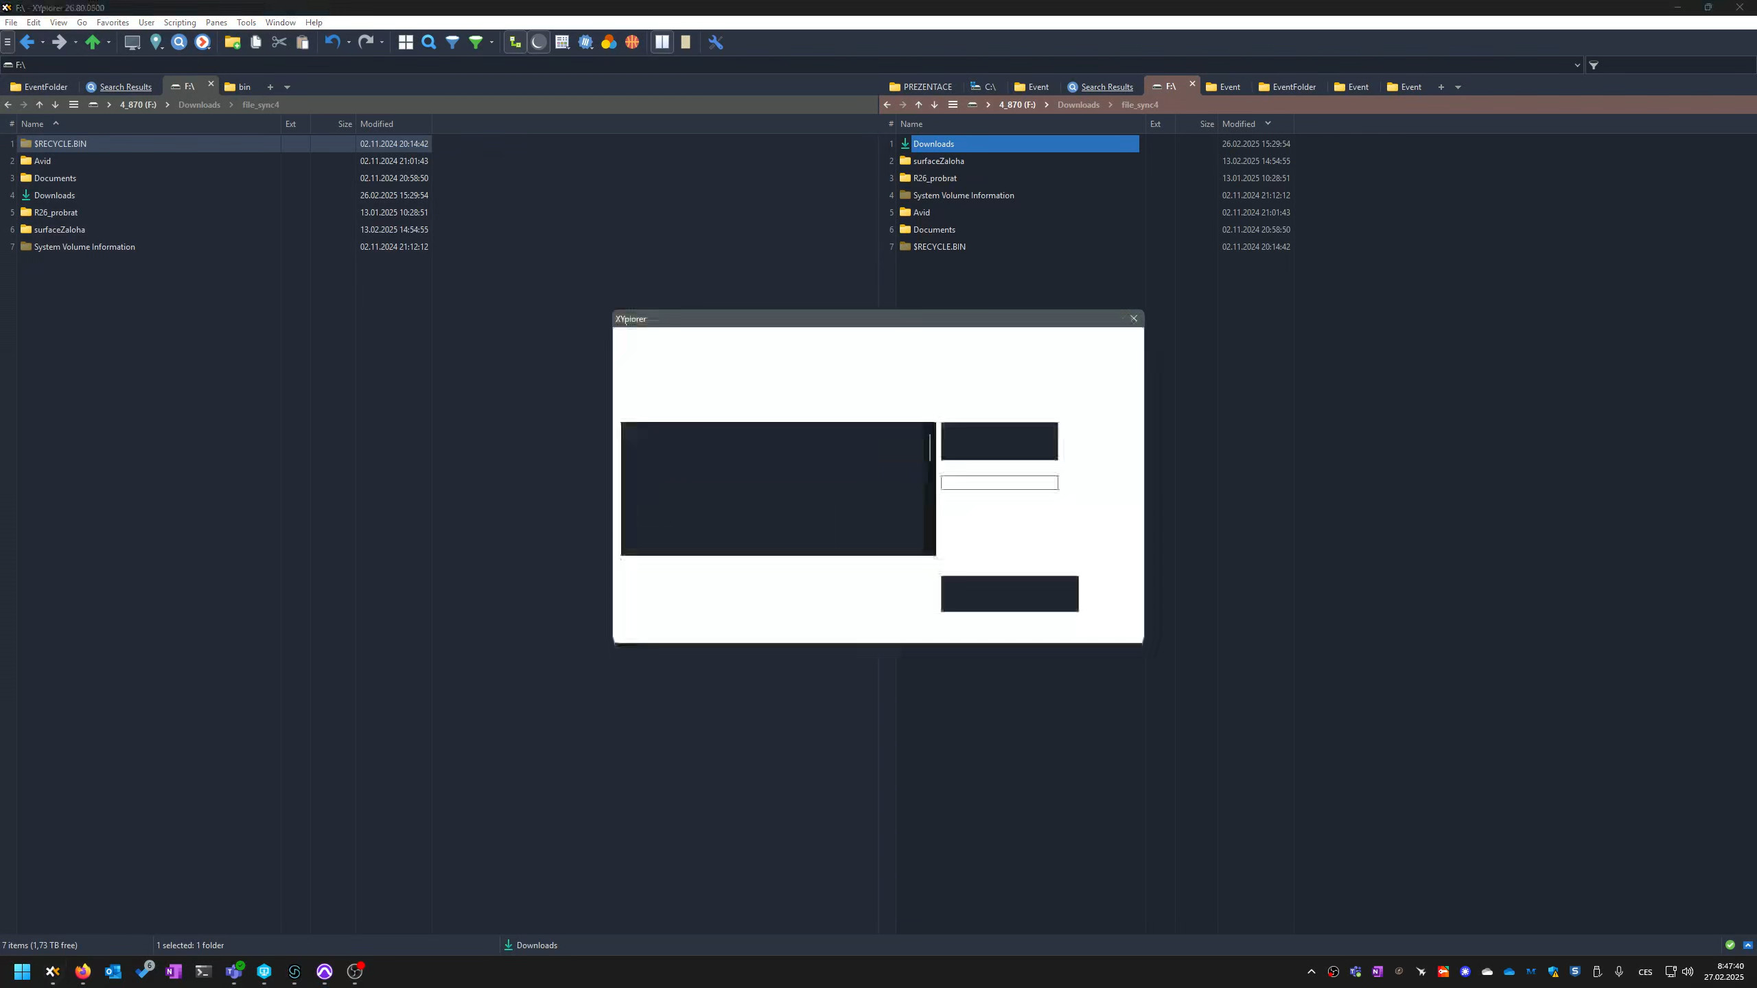The image size is (1757, 988).
Task: Click the green Up arrow icon
Action: [93, 43]
